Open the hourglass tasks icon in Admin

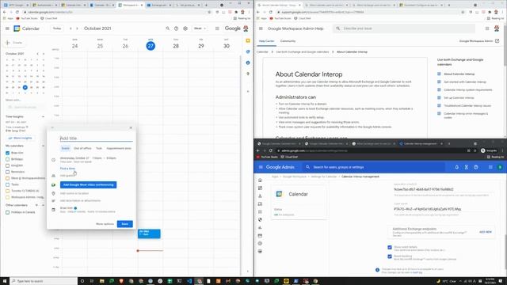(x=467, y=167)
